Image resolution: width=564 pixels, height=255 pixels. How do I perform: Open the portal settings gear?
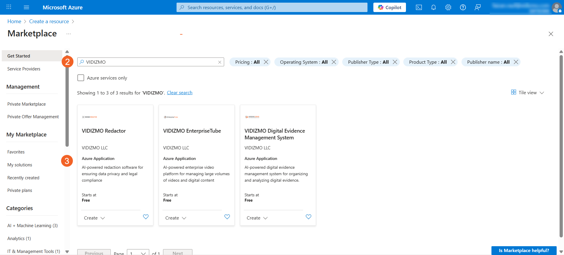tap(448, 7)
